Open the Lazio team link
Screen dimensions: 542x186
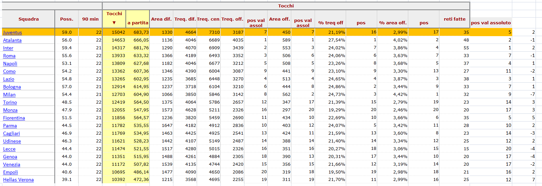click(x=8, y=79)
